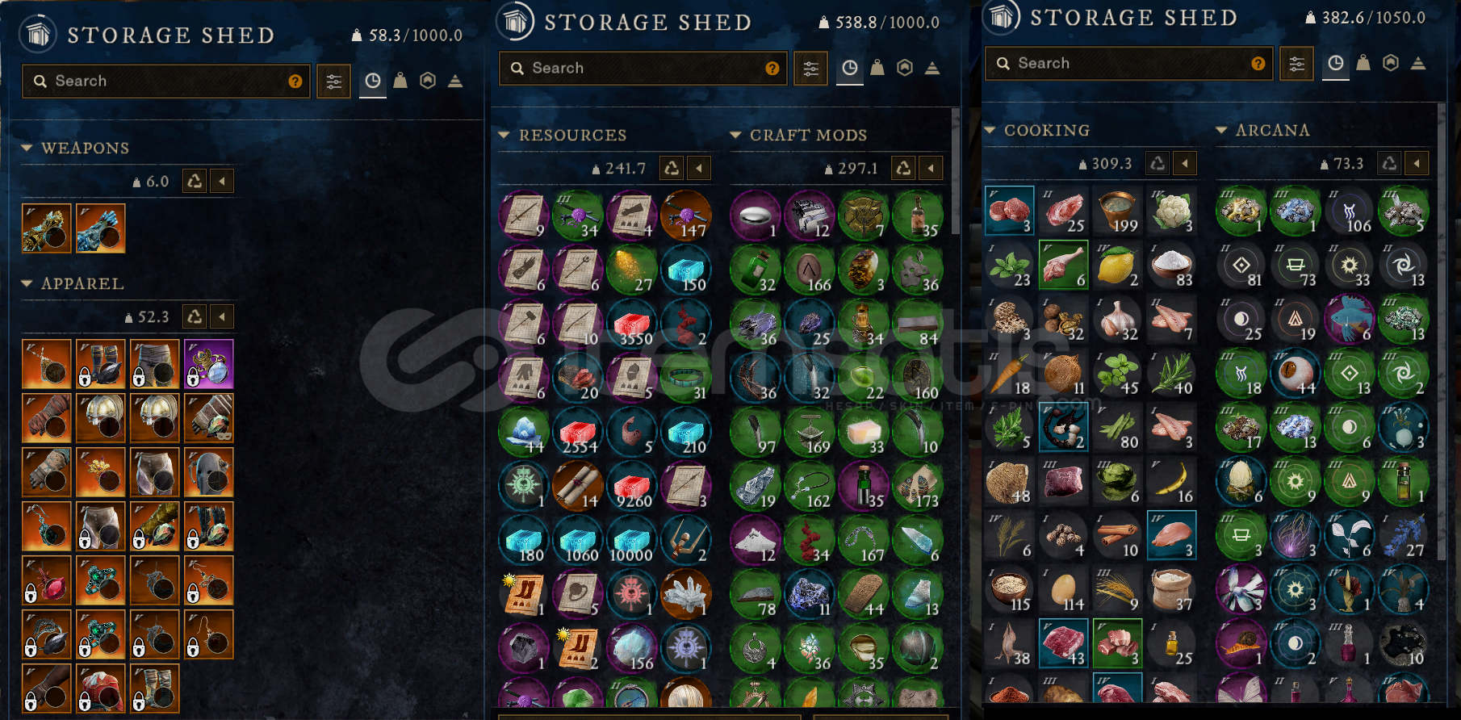This screenshot has height=720, width=1461.
Task: Select the purple amulet in Apparel
Action: pos(209,363)
